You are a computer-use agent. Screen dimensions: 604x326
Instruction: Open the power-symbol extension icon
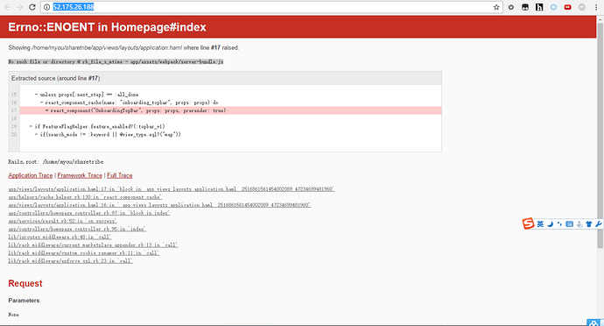point(511,7)
